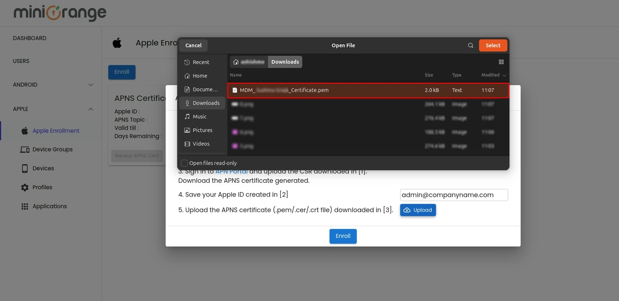619x301 pixels.
Task: Click the Pictures icon in file sidebar
Action: (x=187, y=130)
